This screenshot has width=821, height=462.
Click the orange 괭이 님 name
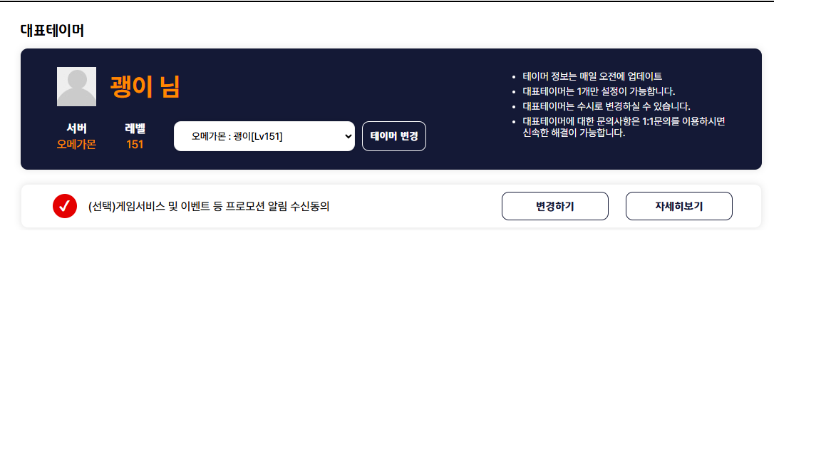145,86
